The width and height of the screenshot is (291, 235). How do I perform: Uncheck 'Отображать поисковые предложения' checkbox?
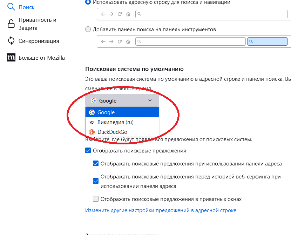click(88, 151)
